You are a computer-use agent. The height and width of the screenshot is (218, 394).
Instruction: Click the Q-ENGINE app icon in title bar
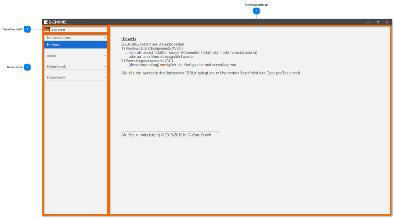[x=46, y=22]
